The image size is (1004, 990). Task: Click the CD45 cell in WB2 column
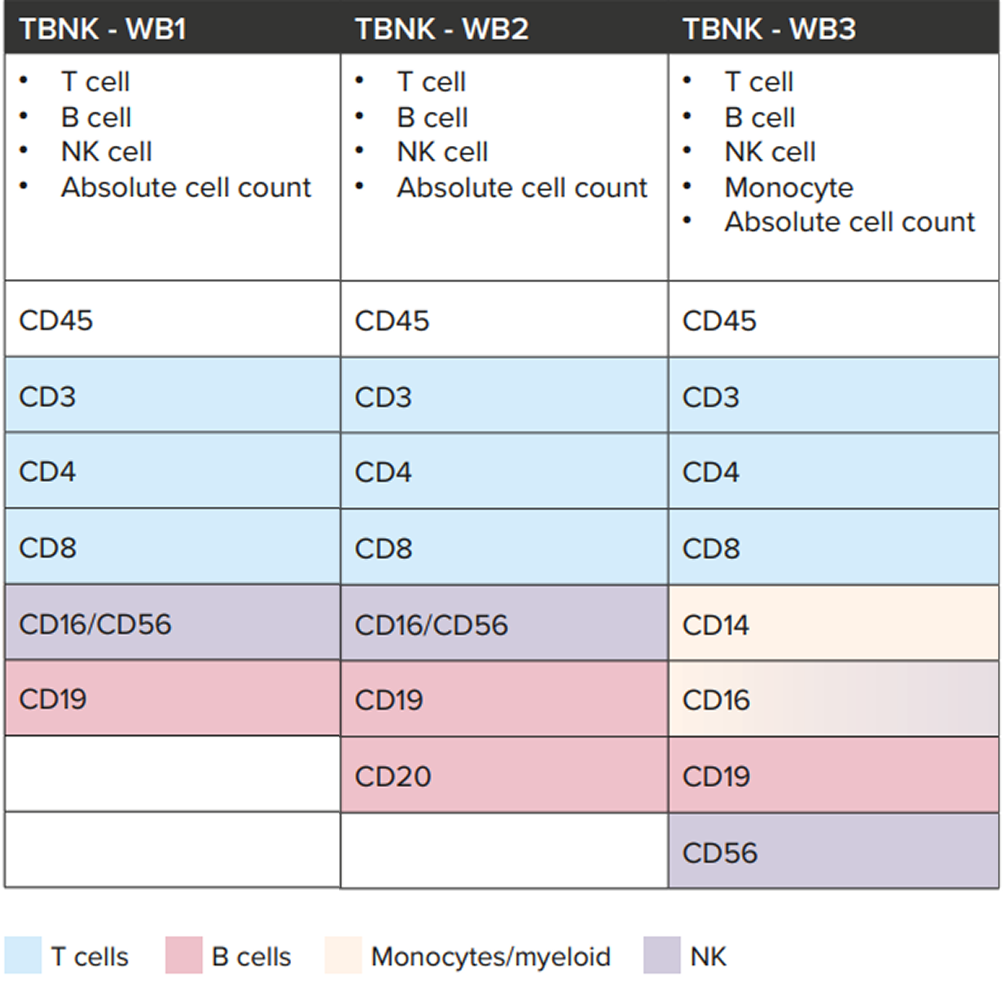pyautogui.click(x=504, y=319)
